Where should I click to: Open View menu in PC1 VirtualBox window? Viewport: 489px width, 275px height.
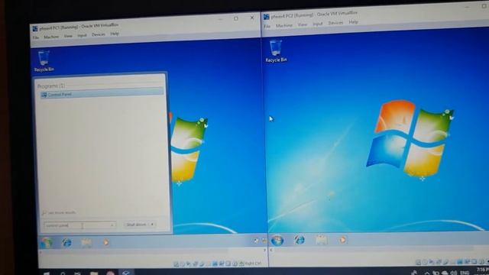[68, 36]
